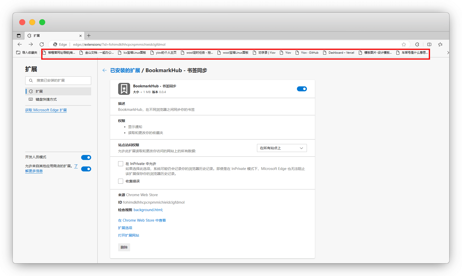
Task: Open the favorites list icon in toolbar
Action: click(x=440, y=44)
